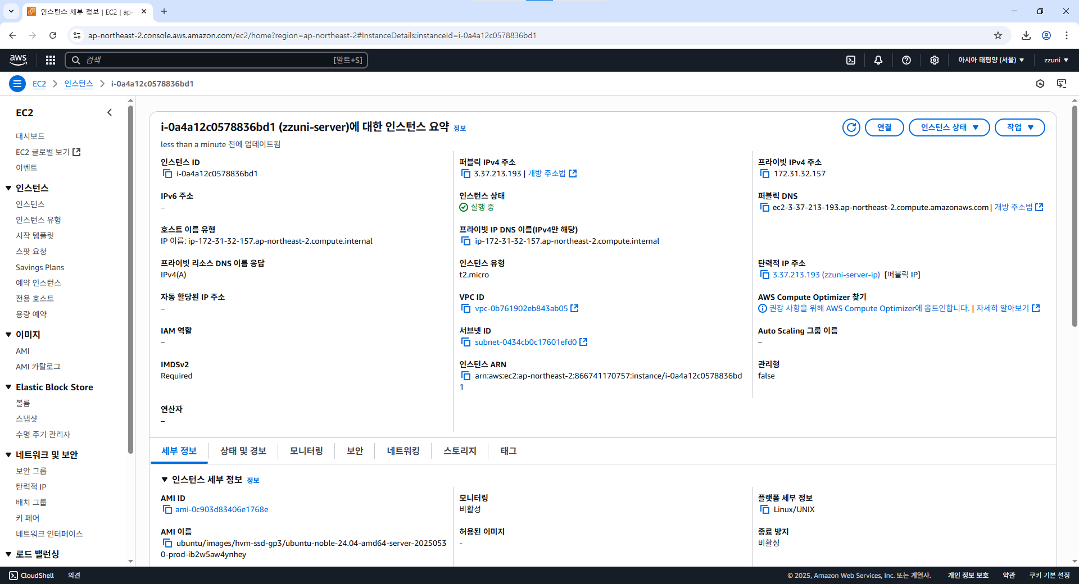
Task: Copy the instance ID i-0a4a12c0578836bd1
Action: (x=167, y=174)
